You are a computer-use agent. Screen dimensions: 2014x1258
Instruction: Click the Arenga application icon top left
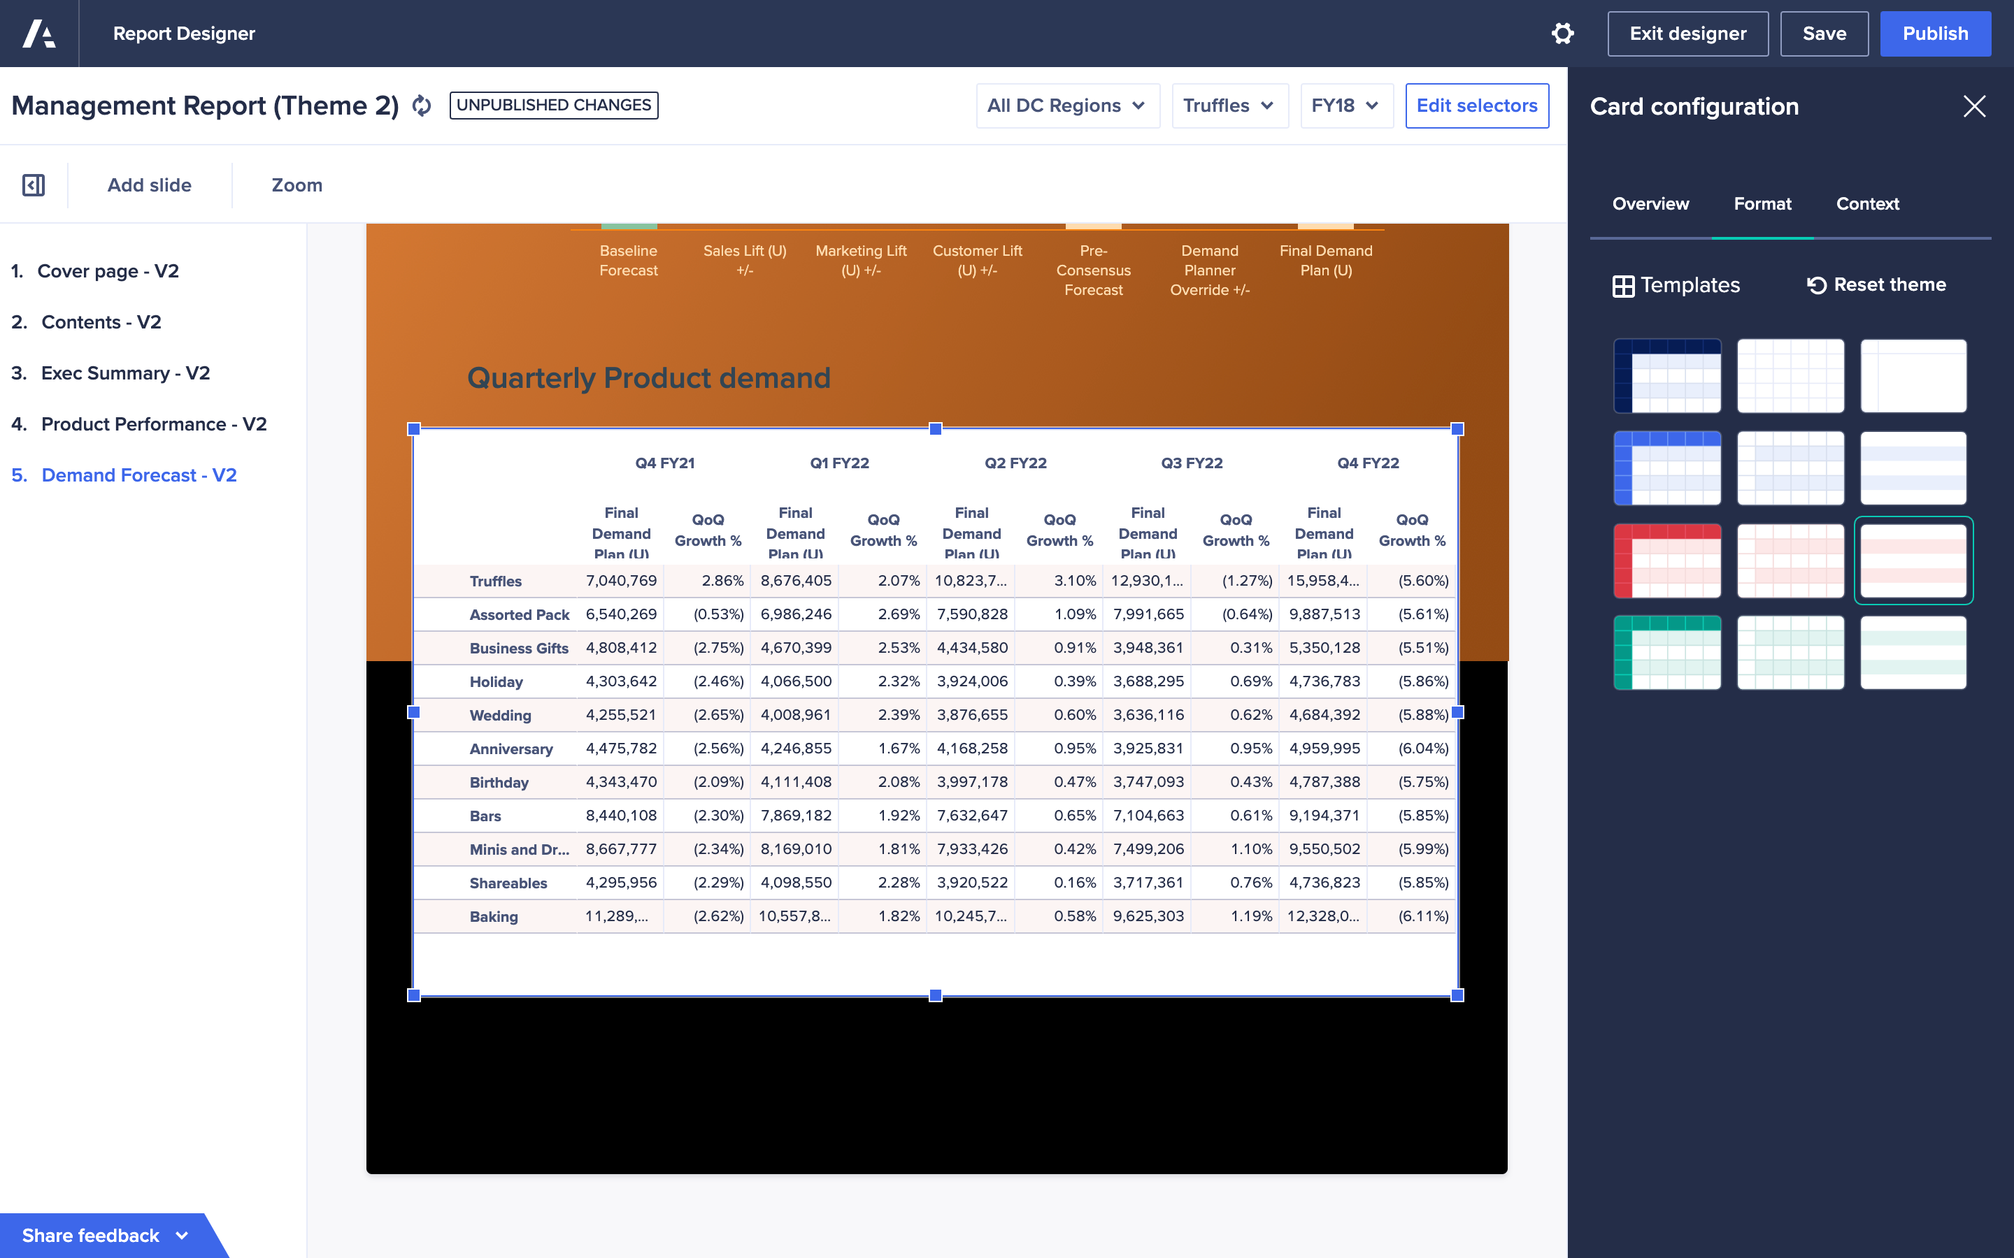[x=39, y=32]
